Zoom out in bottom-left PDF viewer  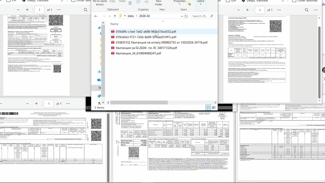(x=28, y=103)
